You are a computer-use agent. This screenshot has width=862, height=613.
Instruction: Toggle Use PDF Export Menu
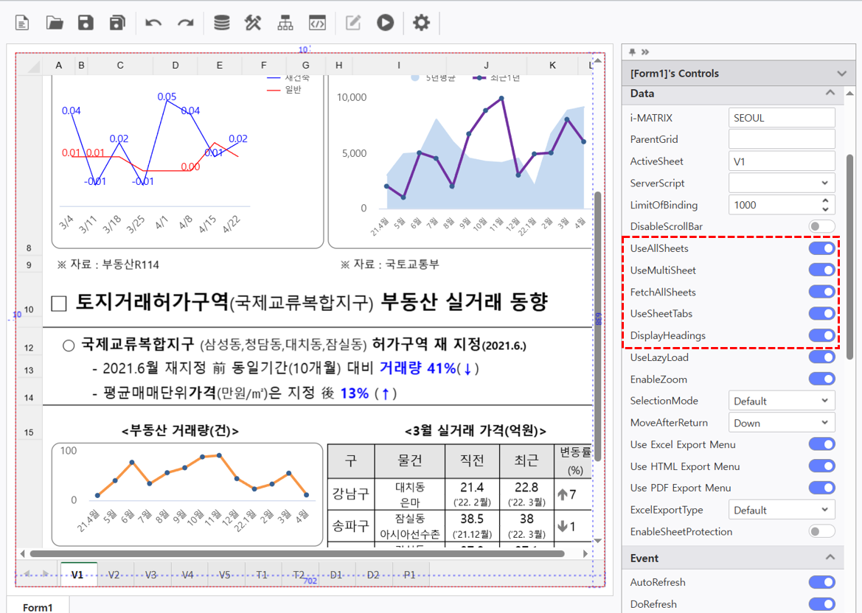[822, 488]
